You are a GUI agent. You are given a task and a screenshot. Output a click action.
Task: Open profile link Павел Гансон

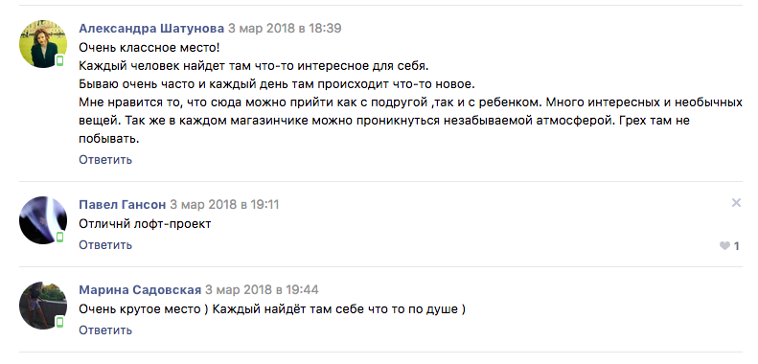tap(123, 204)
